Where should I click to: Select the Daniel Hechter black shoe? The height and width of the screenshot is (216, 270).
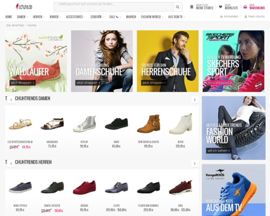pos(52,187)
